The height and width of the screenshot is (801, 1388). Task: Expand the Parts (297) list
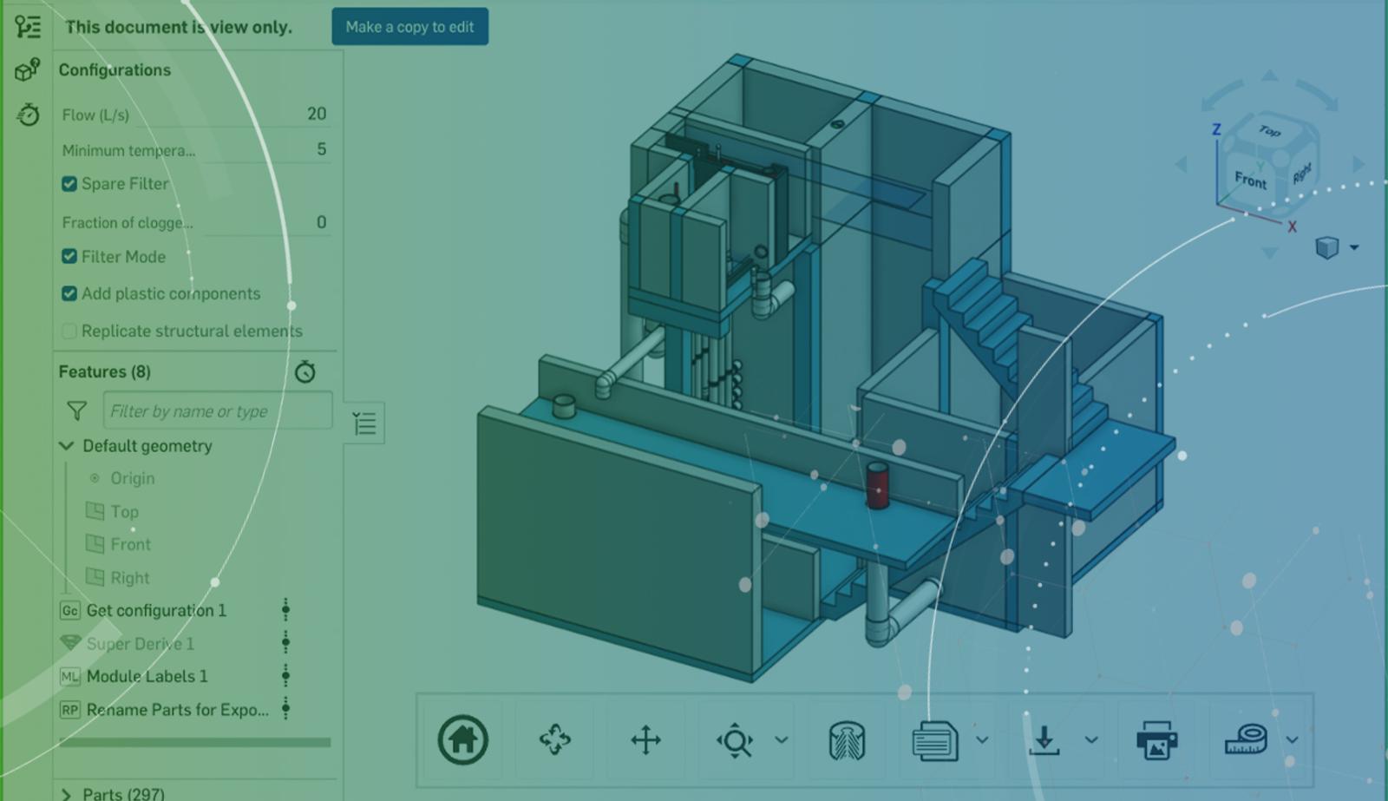[x=66, y=793]
